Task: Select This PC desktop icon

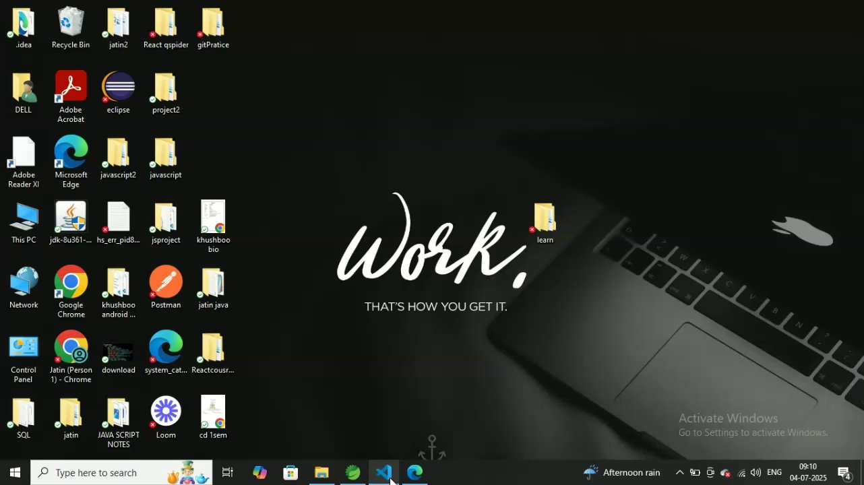Action: click(x=24, y=223)
